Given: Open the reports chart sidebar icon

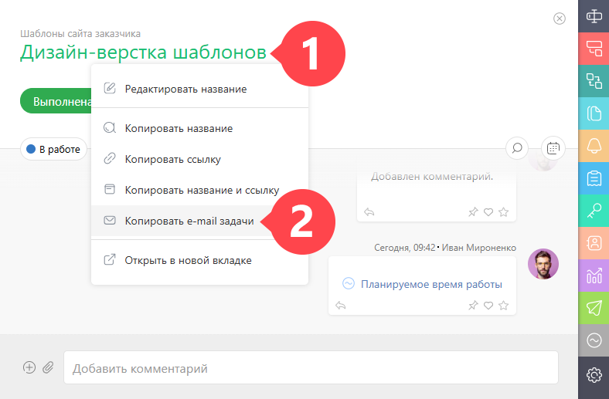Looking at the screenshot, I should pyautogui.click(x=594, y=276).
